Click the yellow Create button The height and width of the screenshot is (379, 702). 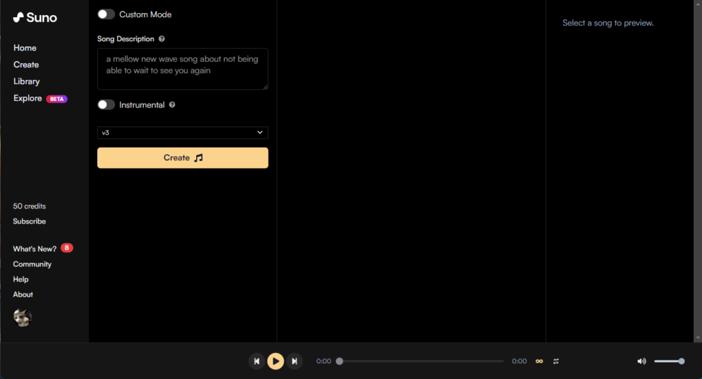tap(182, 158)
